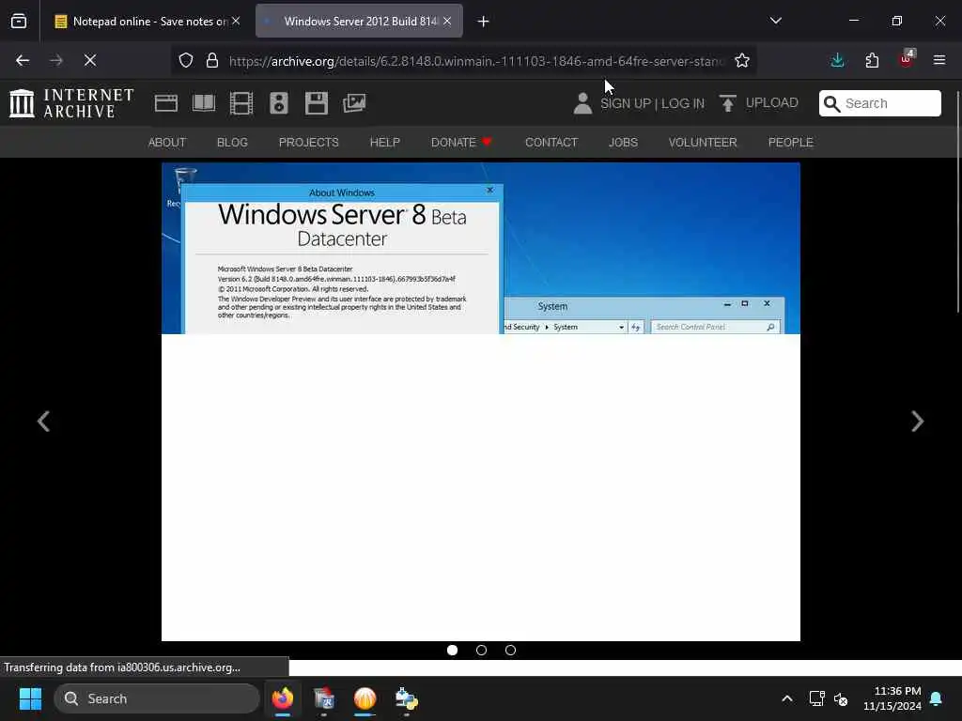Click the Firefox taskbar icon
The height and width of the screenshot is (721, 962).
point(283,698)
